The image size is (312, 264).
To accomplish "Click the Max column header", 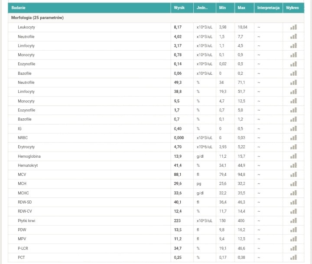I will [x=241, y=8].
